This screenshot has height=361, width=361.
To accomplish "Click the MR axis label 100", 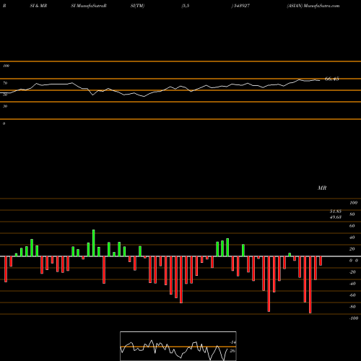I will (x=353, y=203).
